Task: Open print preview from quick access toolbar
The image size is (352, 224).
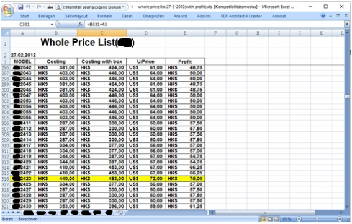Action: coord(58,7)
